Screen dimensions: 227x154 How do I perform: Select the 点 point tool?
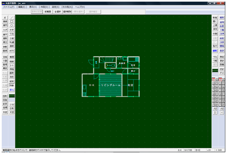[x=5, y=18]
